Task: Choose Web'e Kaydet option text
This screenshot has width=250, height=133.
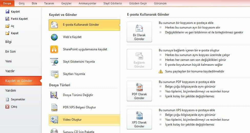Action: (72, 37)
